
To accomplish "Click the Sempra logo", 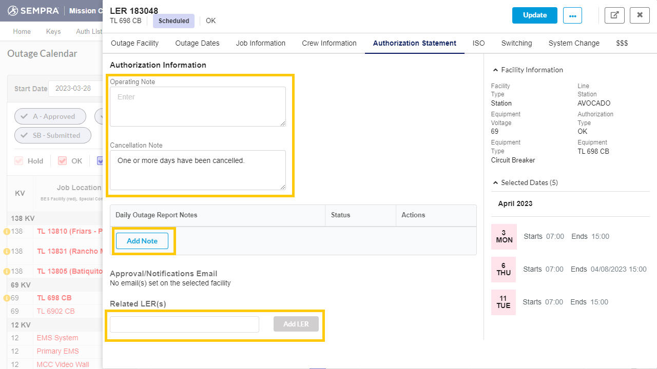I will pos(12,10).
